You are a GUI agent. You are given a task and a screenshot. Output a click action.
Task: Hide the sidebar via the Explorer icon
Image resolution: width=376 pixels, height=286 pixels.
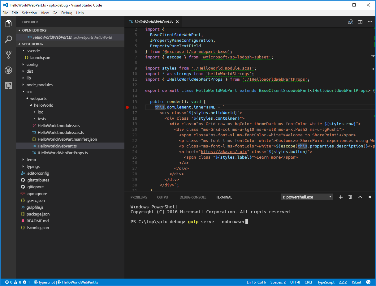pos(8,24)
